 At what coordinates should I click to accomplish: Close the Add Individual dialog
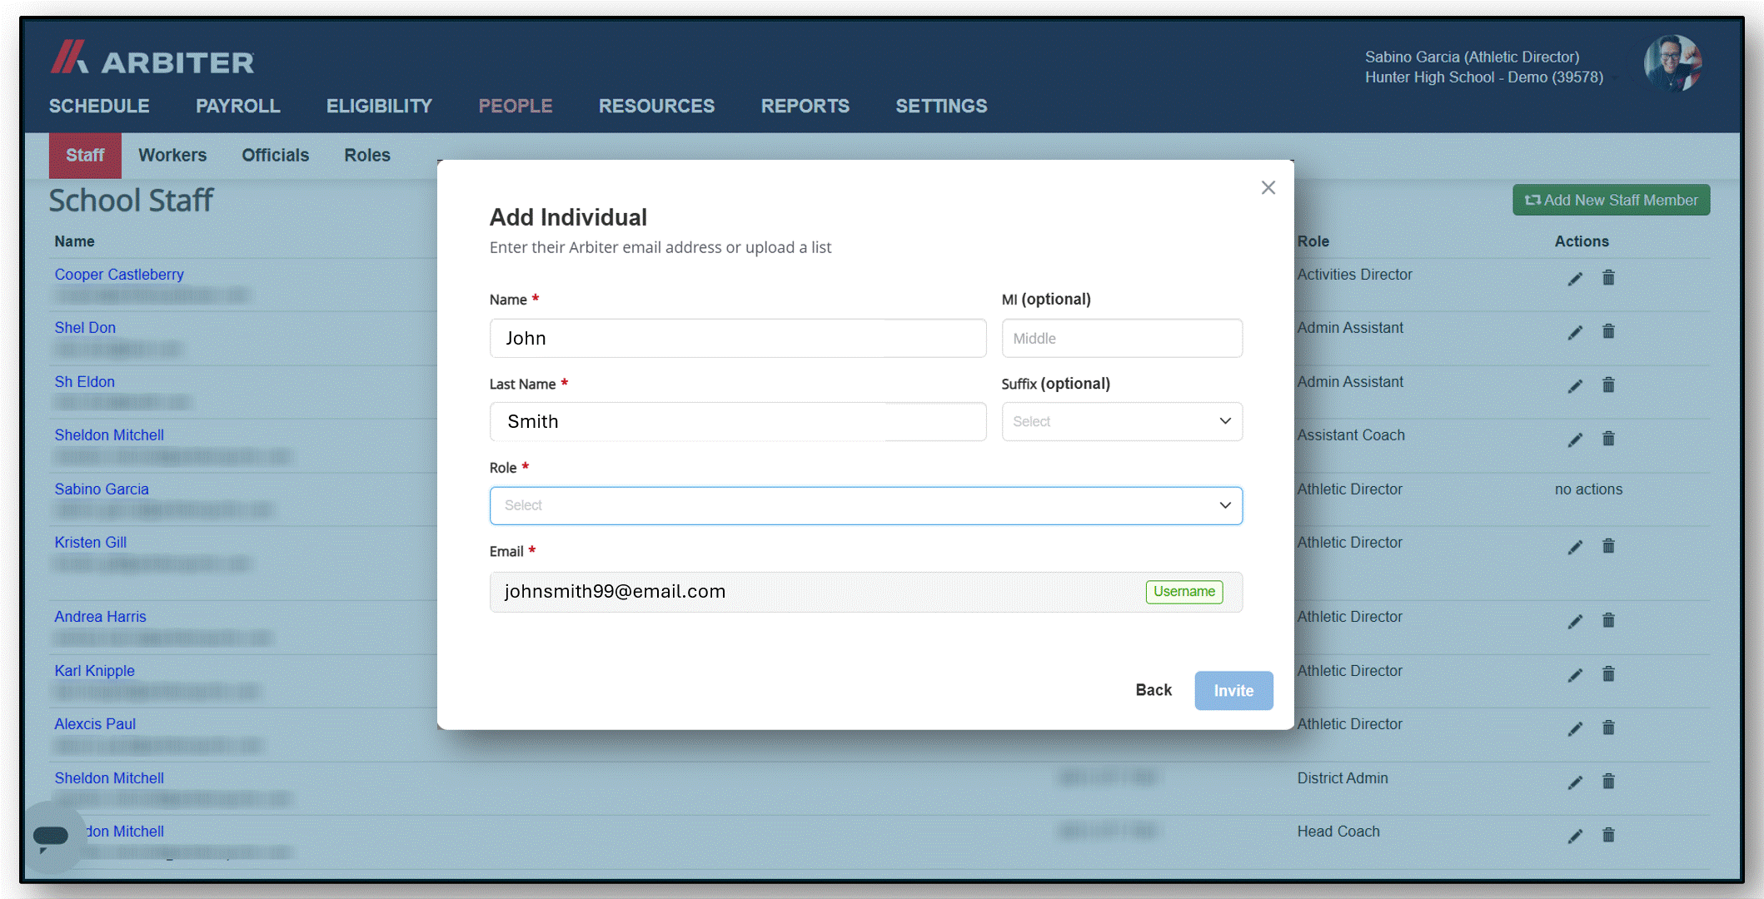1268,188
